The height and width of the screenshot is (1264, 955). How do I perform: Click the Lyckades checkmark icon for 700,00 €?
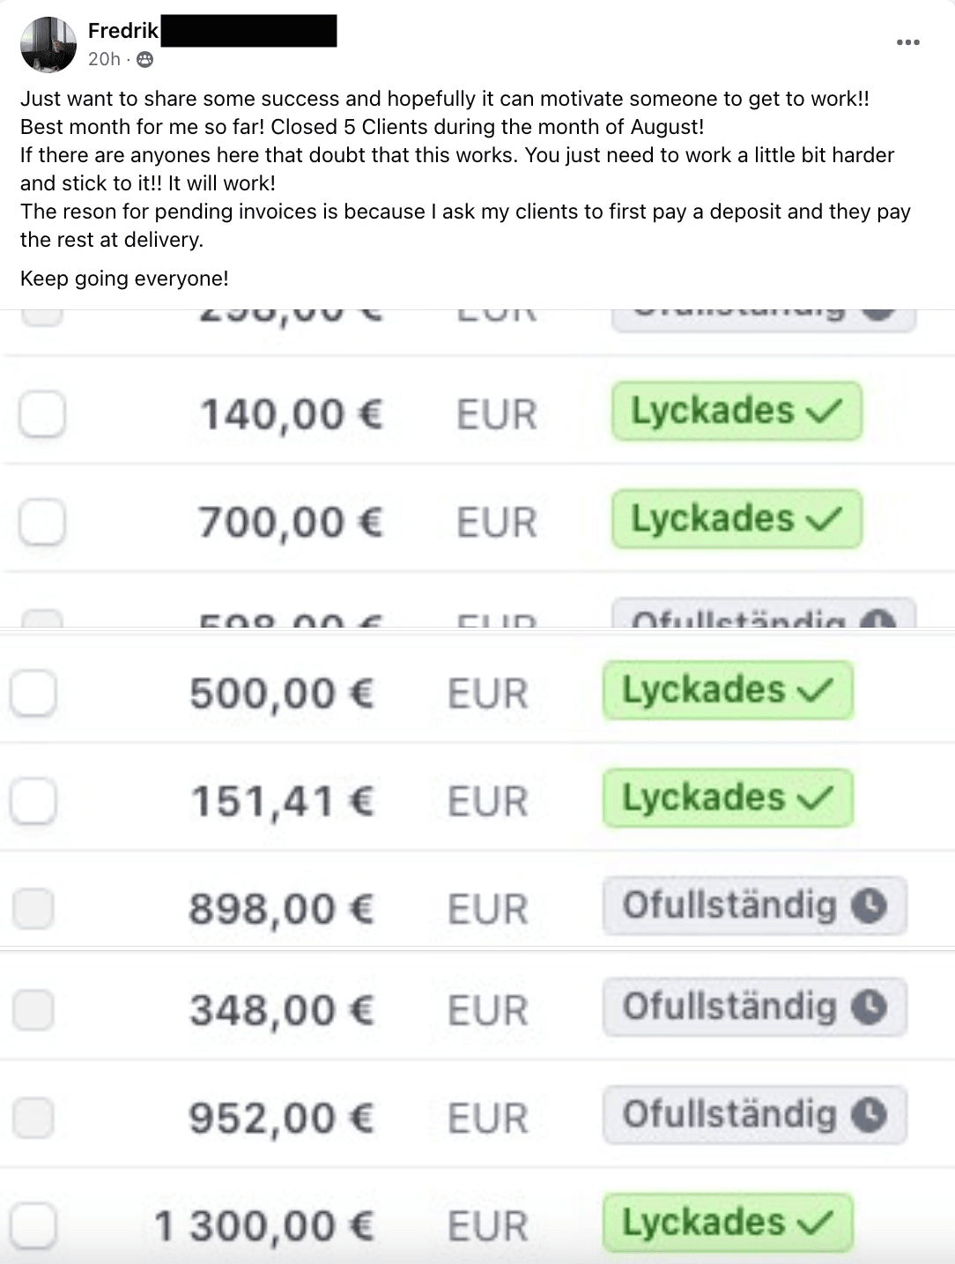pyautogui.click(x=824, y=519)
